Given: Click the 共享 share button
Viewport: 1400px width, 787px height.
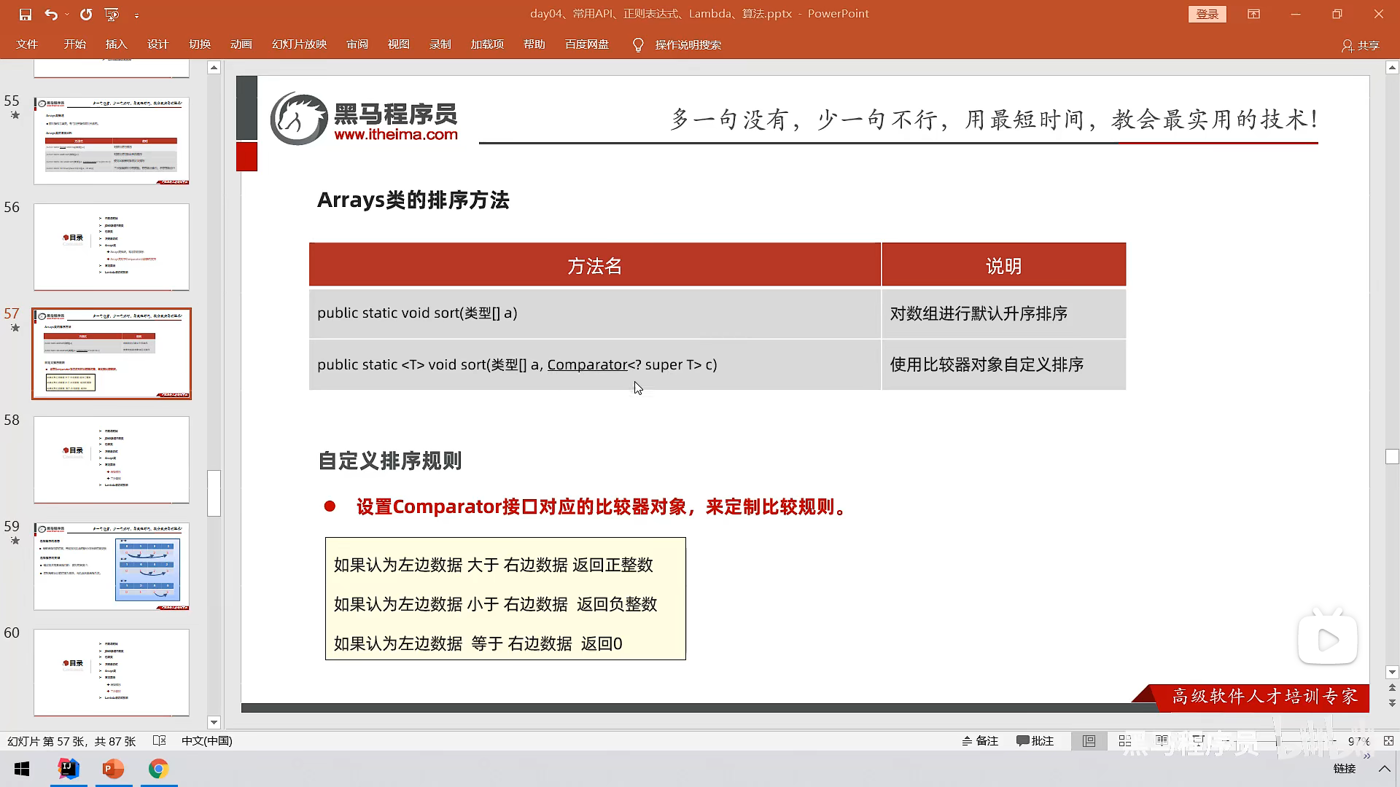Looking at the screenshot, I should 1361,45.
